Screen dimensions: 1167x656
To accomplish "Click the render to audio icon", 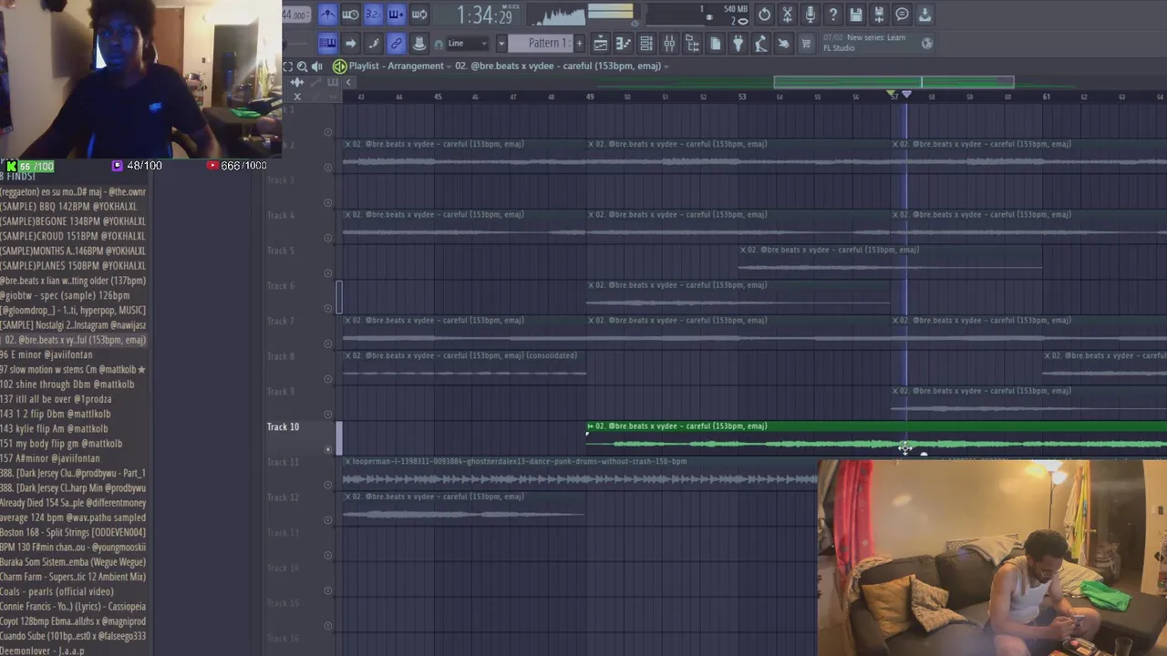I will 879,15.
